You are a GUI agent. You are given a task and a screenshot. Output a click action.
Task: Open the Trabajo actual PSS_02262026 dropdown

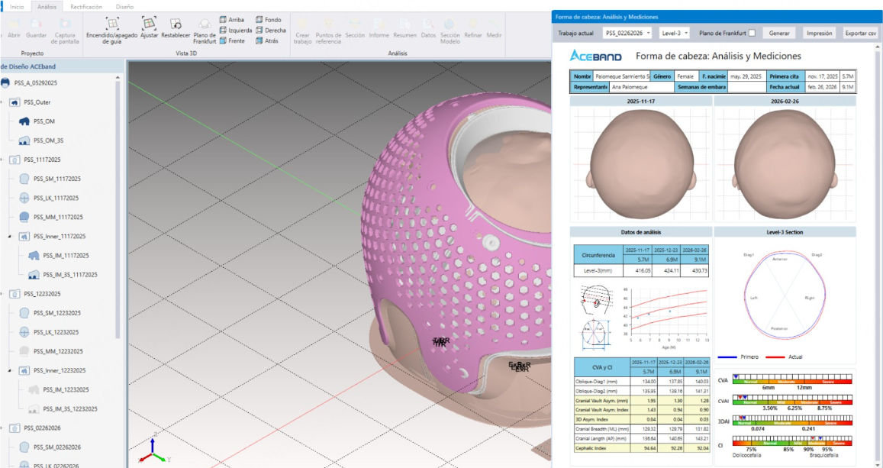[x=627, y=34]
